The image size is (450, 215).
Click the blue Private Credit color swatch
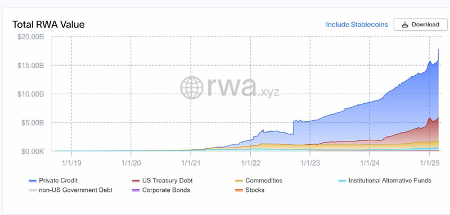pyautogui.click(x=33, y=181)
